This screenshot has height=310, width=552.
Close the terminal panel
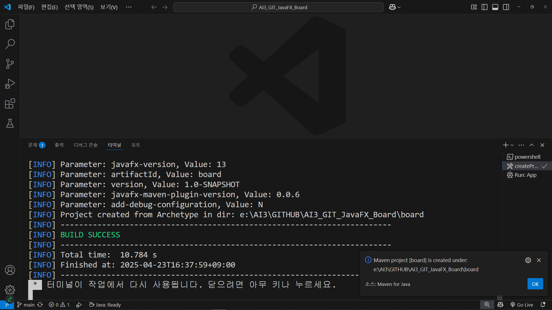coord(542,145)
